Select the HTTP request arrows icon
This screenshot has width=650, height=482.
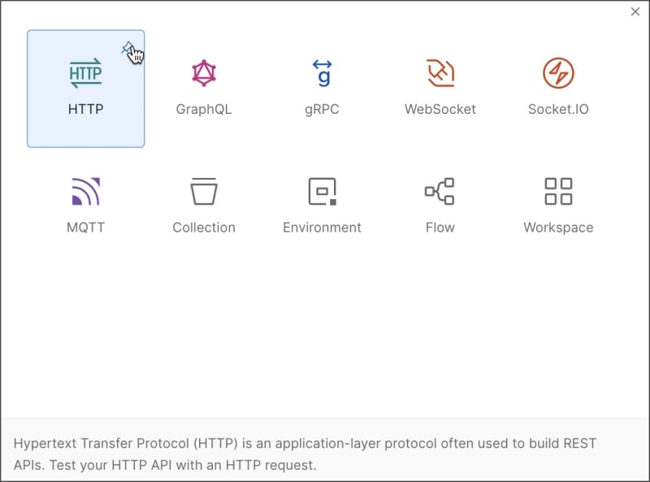85,73
